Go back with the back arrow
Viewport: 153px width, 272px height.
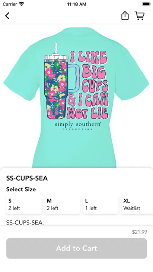[x=7, y=16]
